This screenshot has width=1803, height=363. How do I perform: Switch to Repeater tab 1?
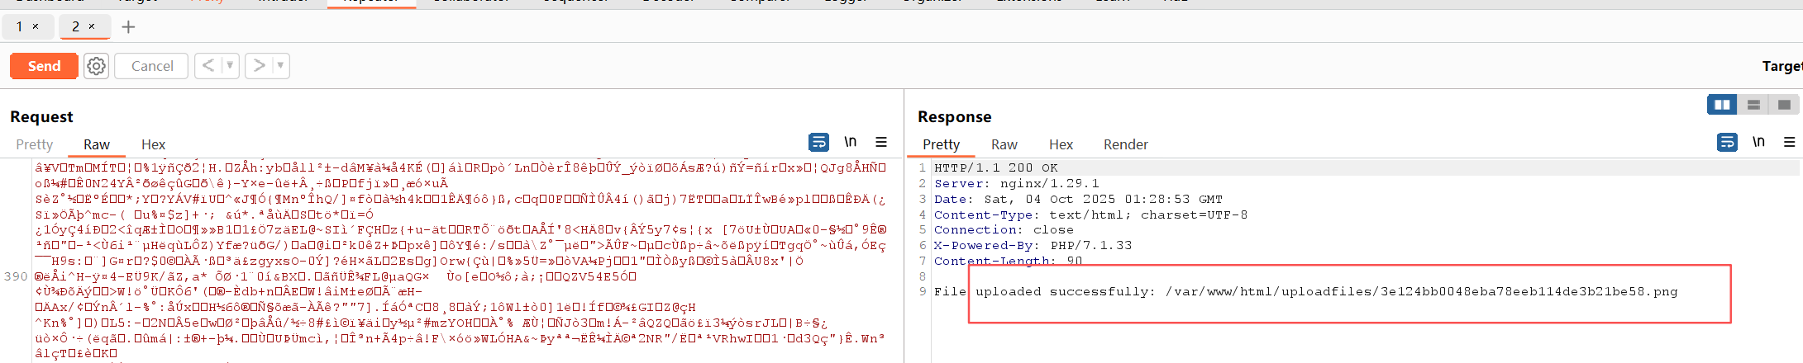(x=20, y=26)
